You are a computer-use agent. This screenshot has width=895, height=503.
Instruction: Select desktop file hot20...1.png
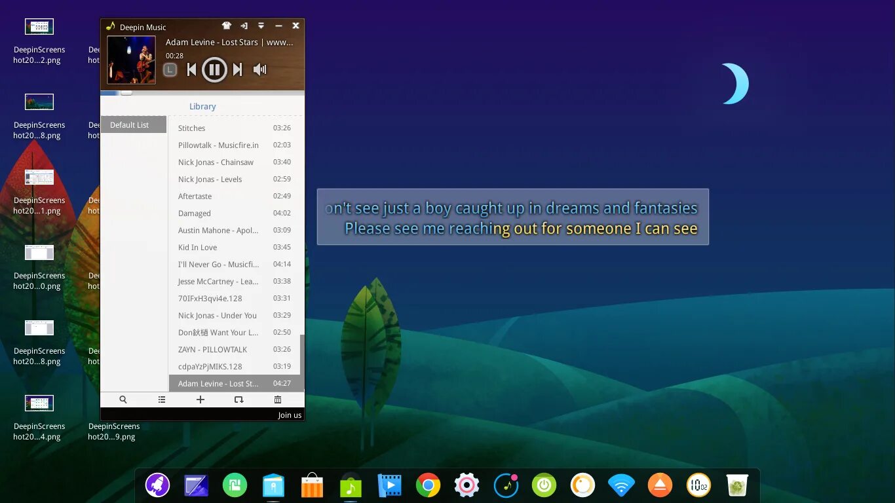point(39,191)
